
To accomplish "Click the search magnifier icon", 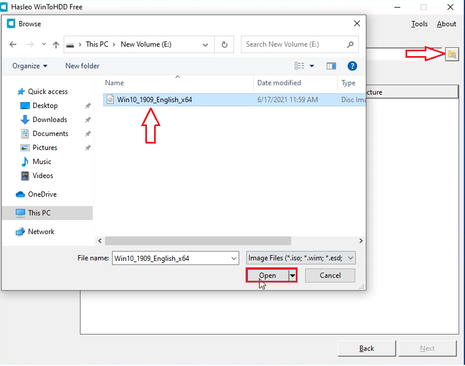I will tap(350, 44).
